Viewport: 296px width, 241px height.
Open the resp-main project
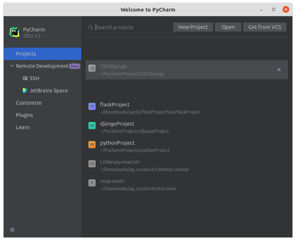coord(187,185)
